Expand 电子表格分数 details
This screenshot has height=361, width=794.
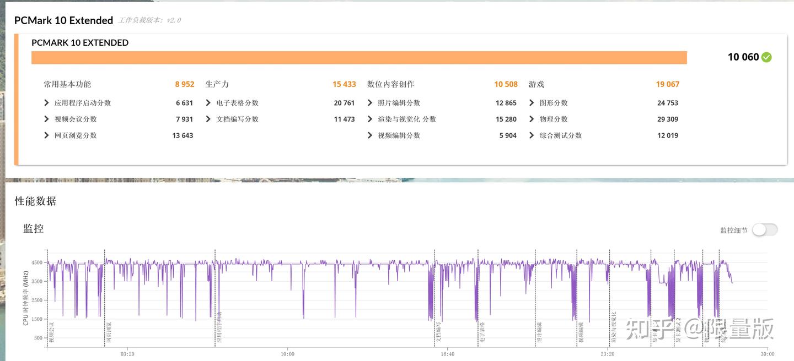(208, 103)
